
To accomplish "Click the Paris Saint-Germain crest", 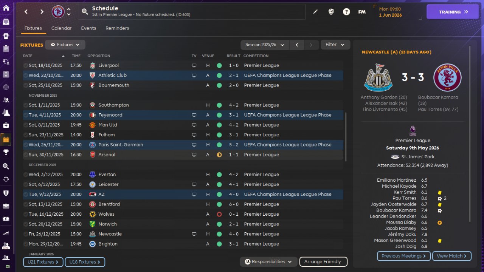I will tap(93, 145).
